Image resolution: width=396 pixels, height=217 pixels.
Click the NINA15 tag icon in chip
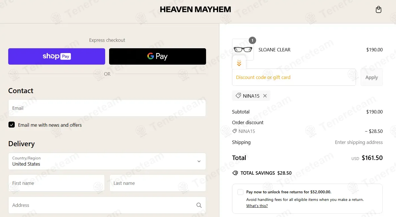pyautogui.click(x=238, y=96)
